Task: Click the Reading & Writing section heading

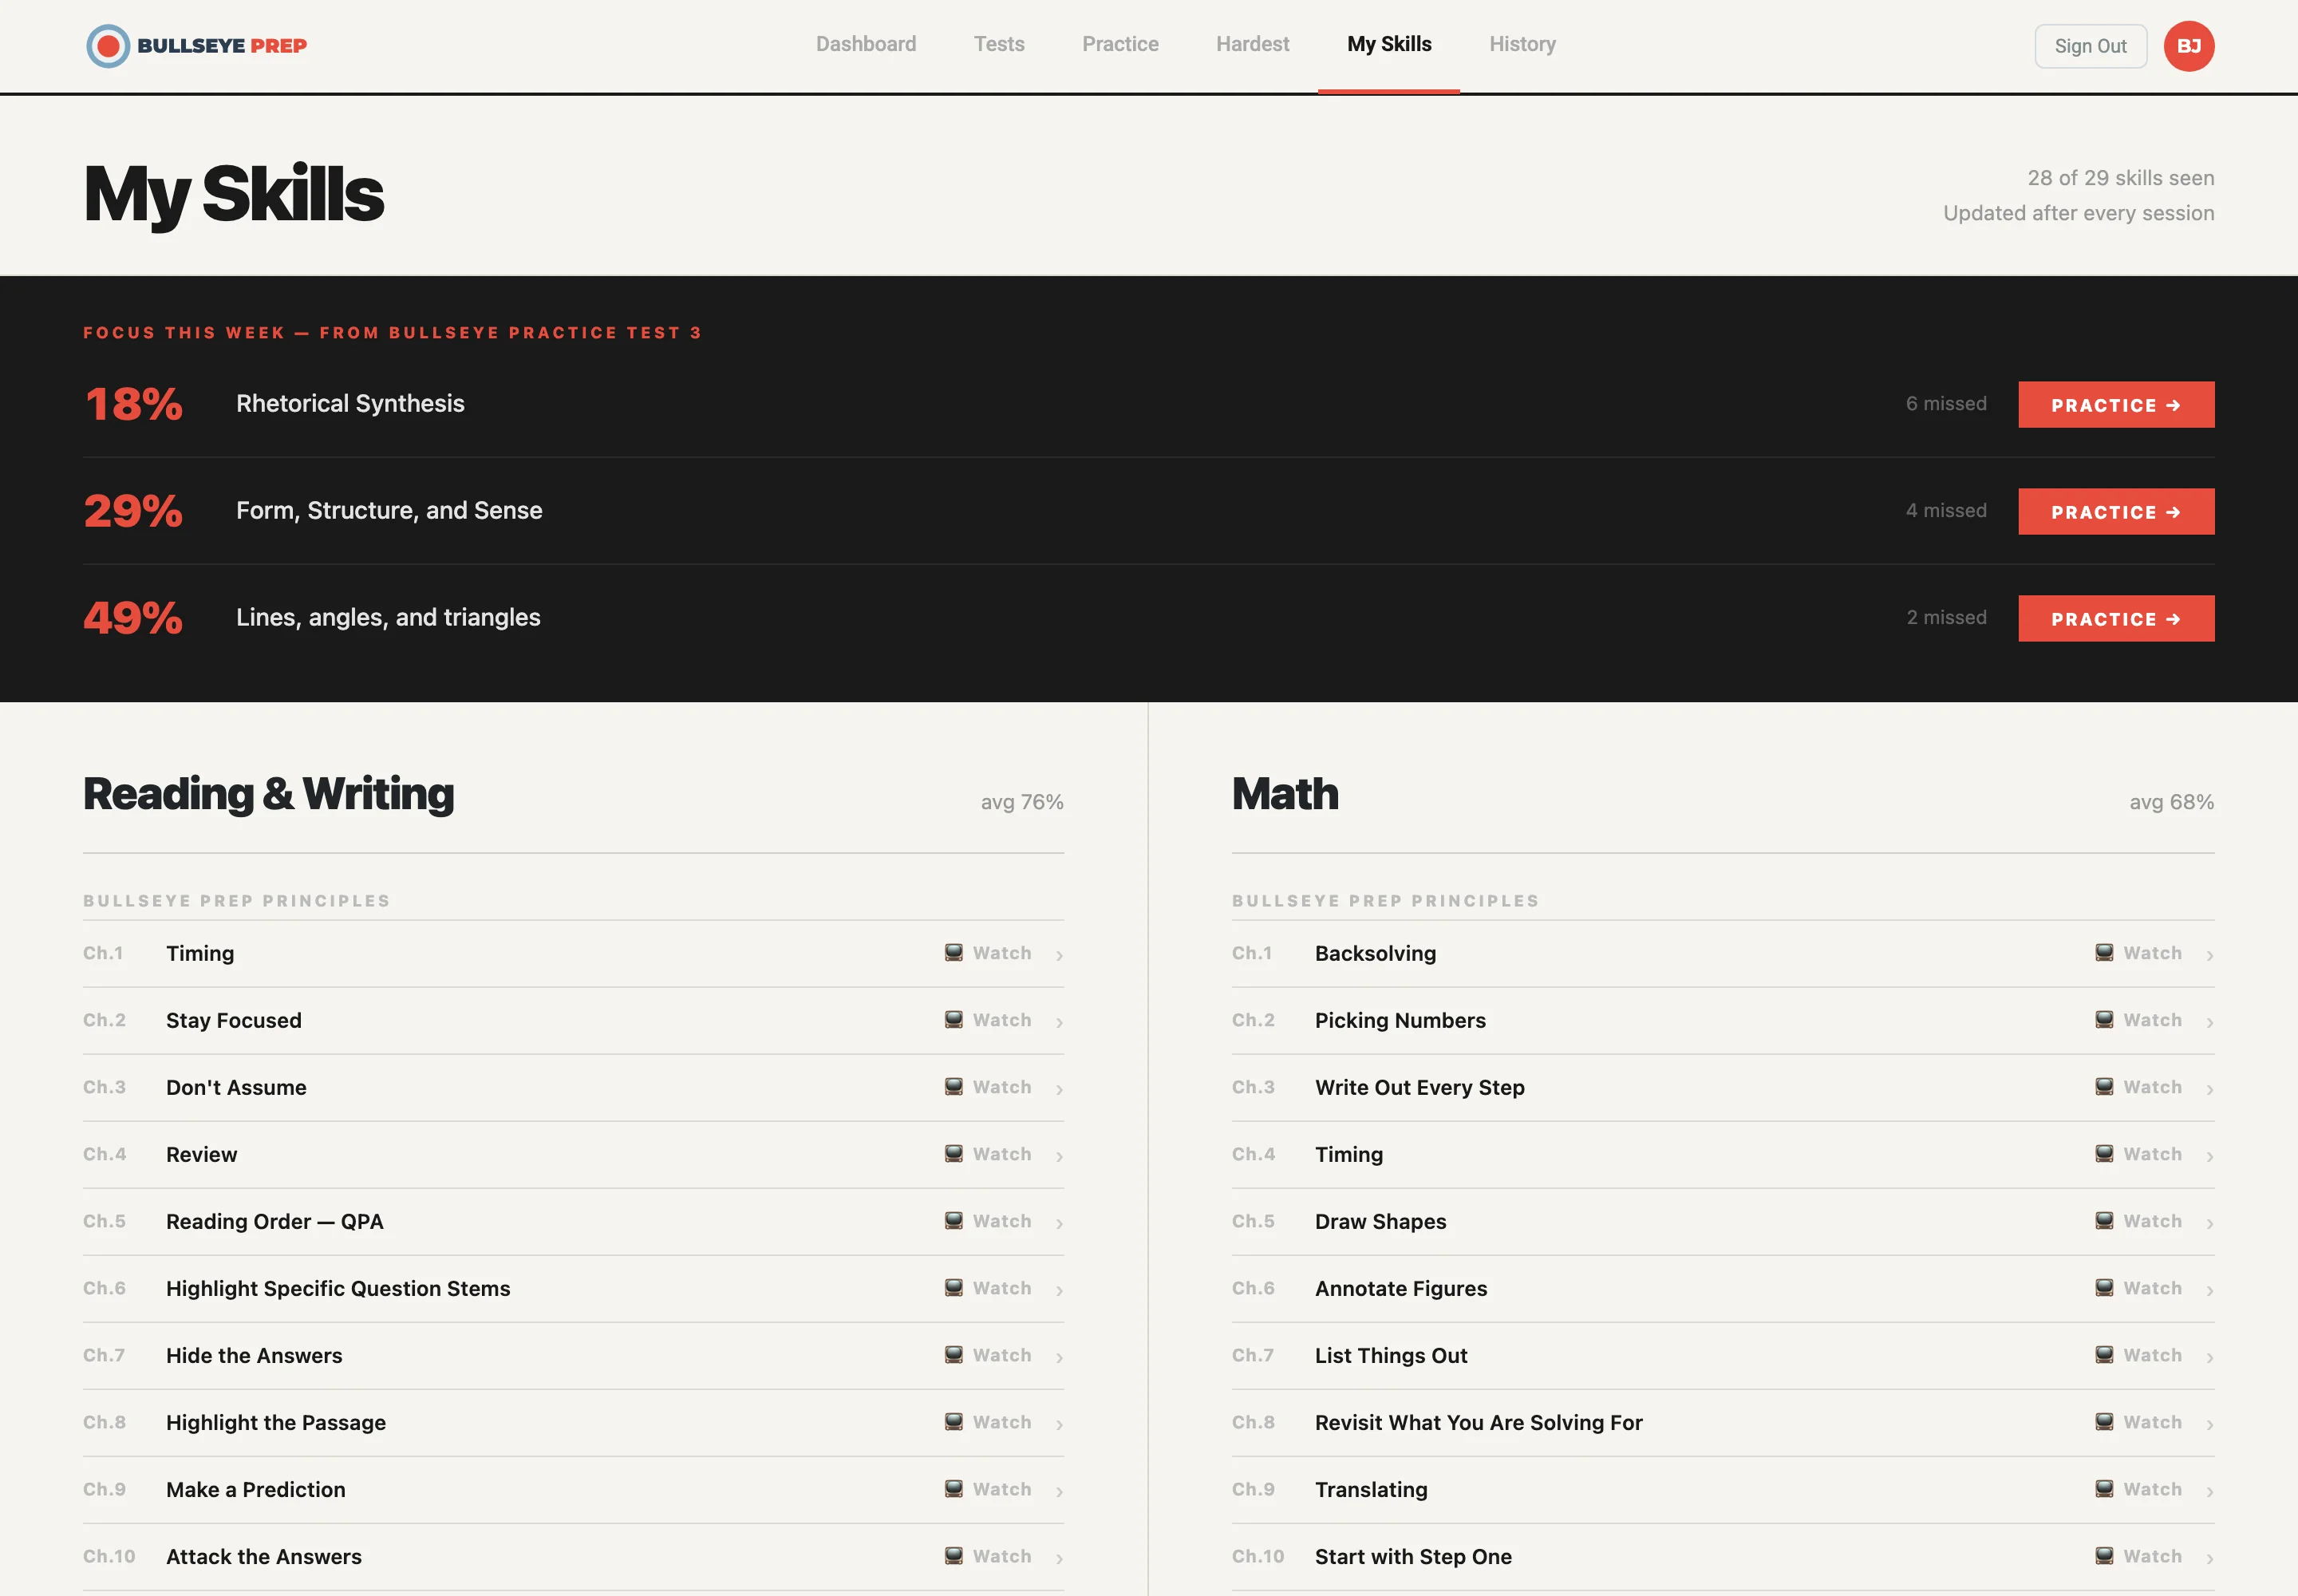Action: coord(268,794)
